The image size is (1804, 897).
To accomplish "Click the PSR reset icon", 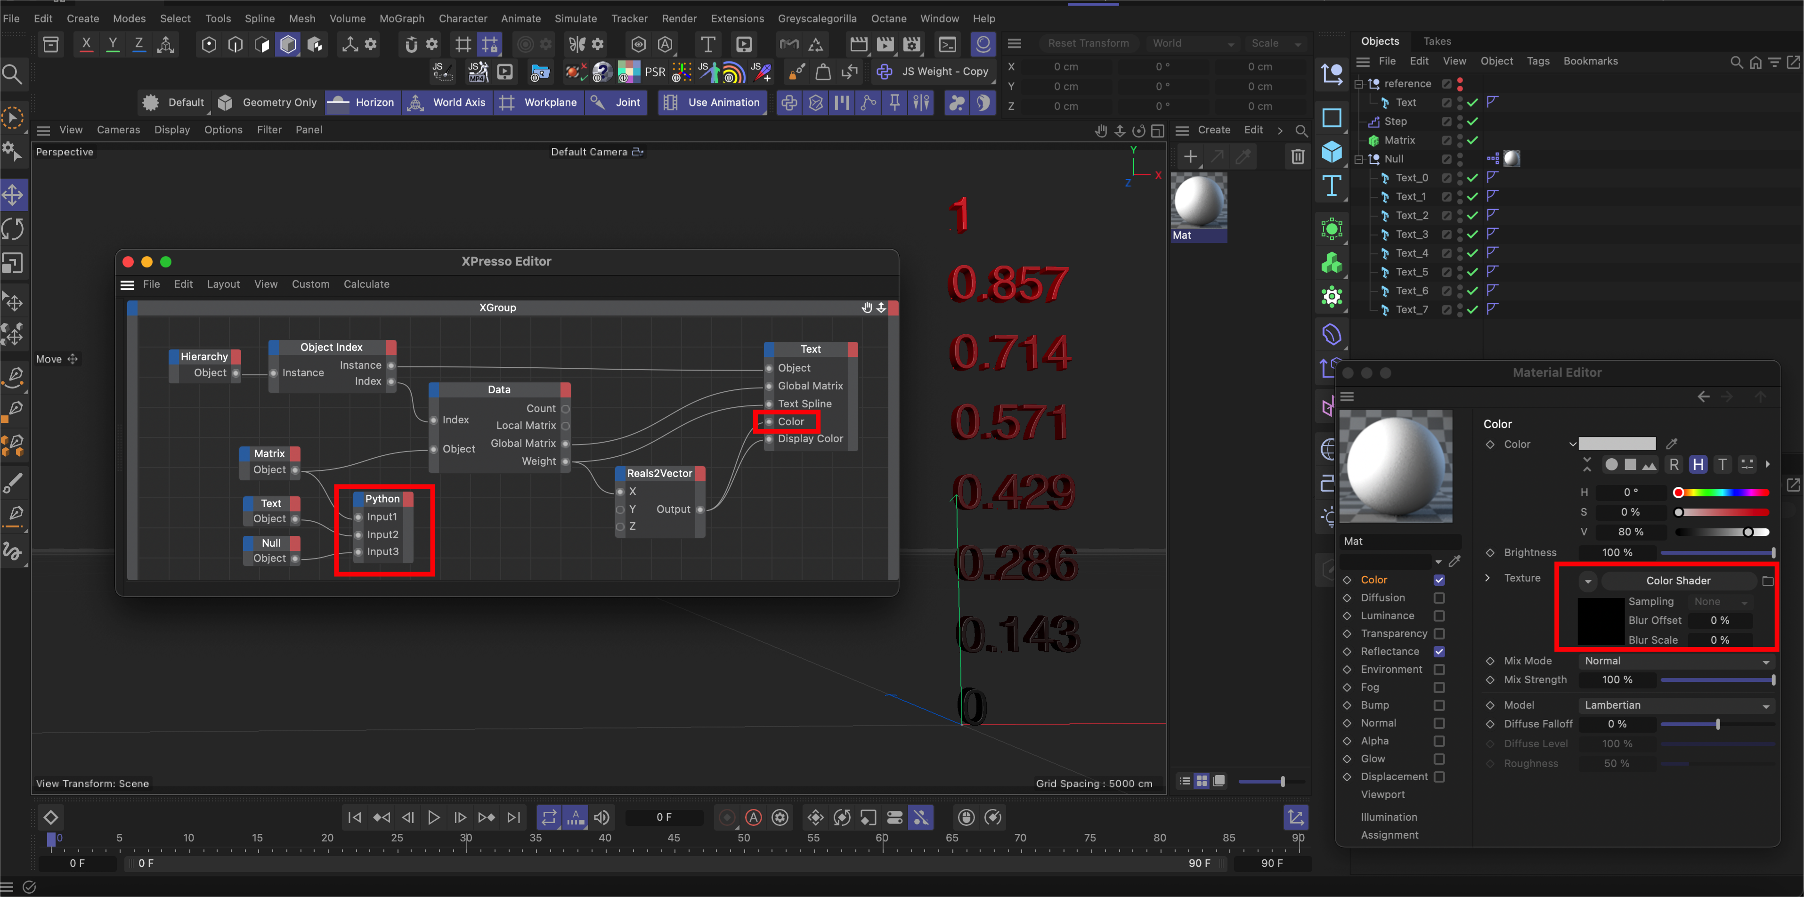I will pyautogui.click(x=655, y=72).
